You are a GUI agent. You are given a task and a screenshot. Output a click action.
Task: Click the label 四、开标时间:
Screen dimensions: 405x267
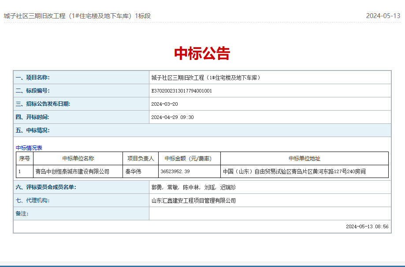coord(32,117)
